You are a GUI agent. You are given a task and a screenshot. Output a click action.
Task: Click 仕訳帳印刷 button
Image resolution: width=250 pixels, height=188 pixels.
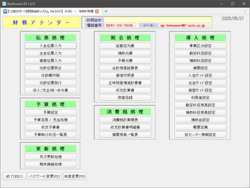(x=50, y=75)
